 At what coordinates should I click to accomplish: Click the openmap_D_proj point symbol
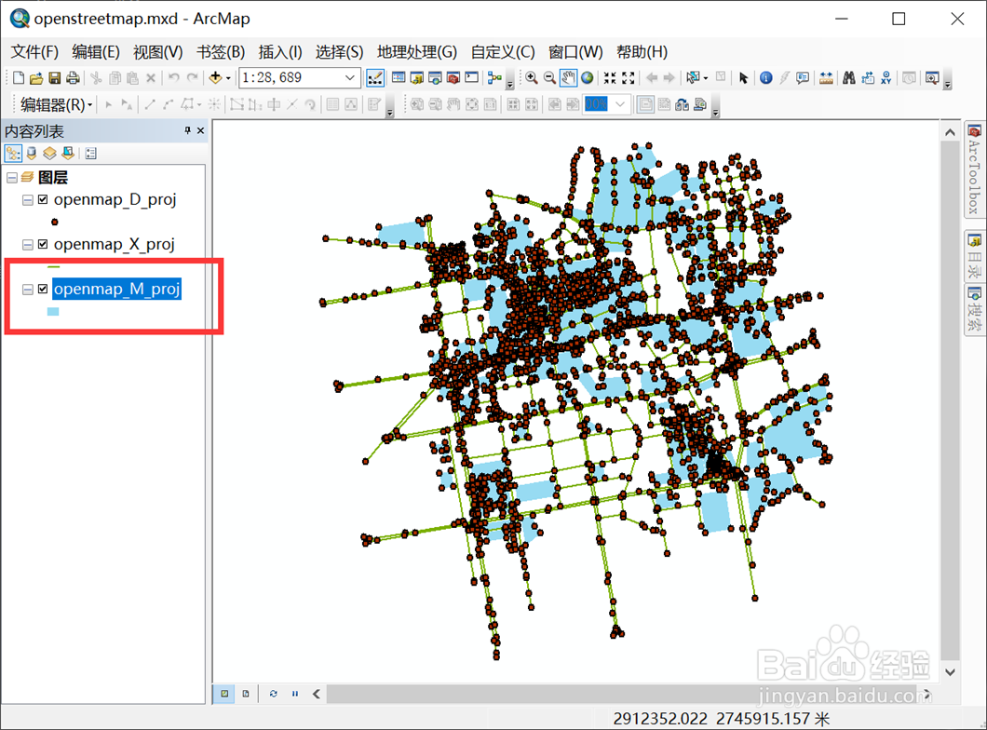55,222
